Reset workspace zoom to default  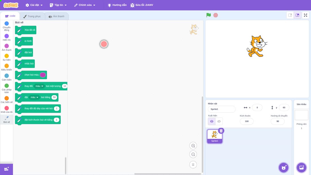click(193, 165)
